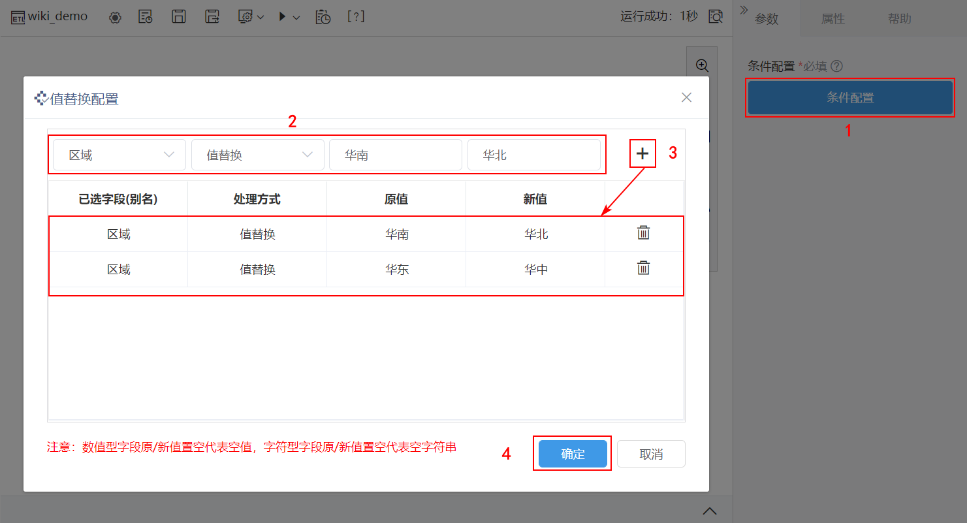The width and height of the screenshot is (967, 523).
Task: Click the Save As icon in toolbar
Action: [212, 17]
